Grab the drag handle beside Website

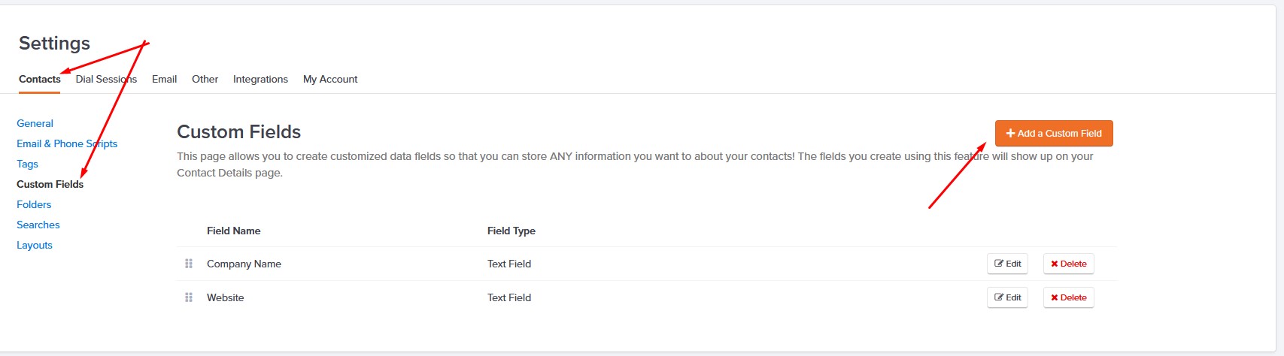pos(189,297)
